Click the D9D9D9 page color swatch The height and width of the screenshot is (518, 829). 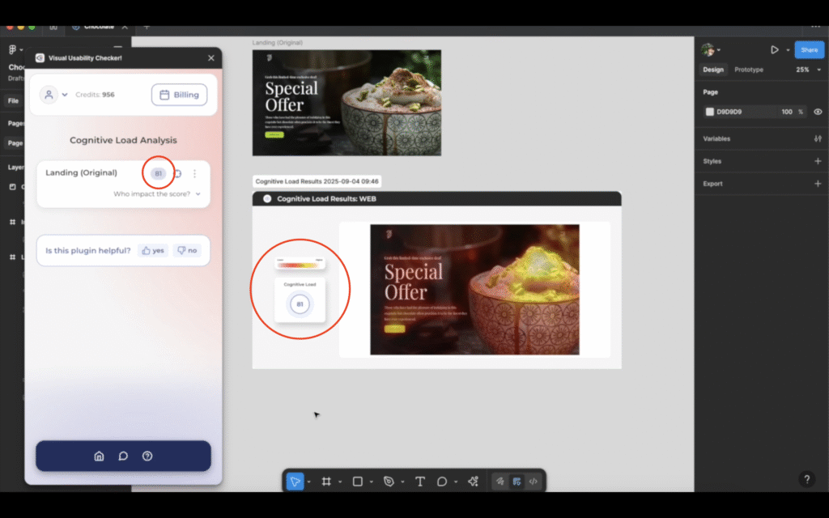pyautogui.click(x=710, y=112)
